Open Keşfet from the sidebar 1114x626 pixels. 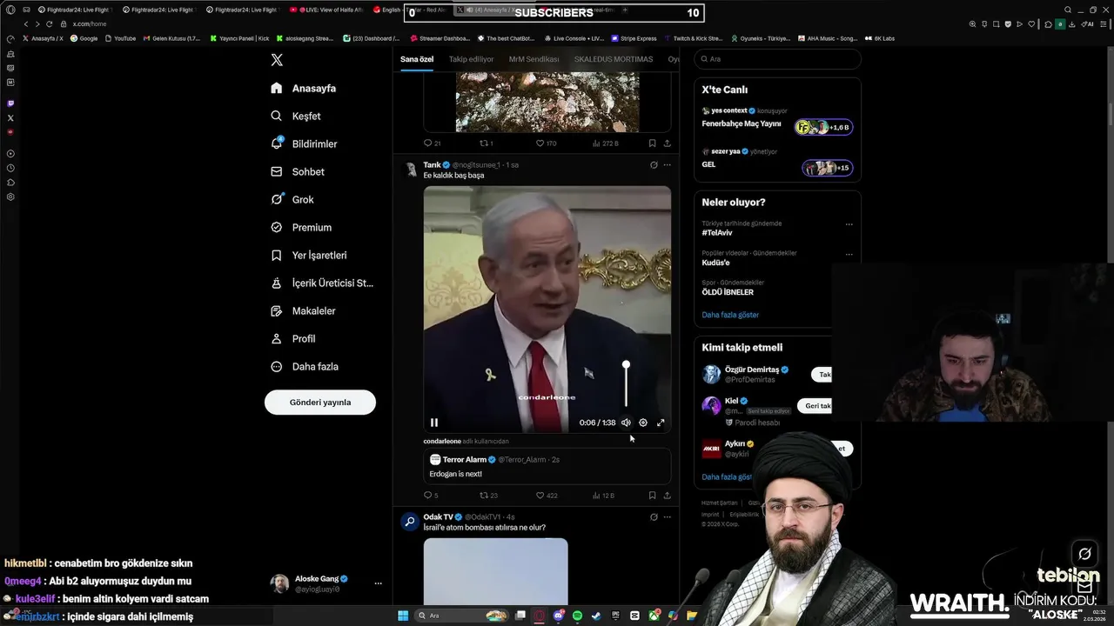coord(295,116)
